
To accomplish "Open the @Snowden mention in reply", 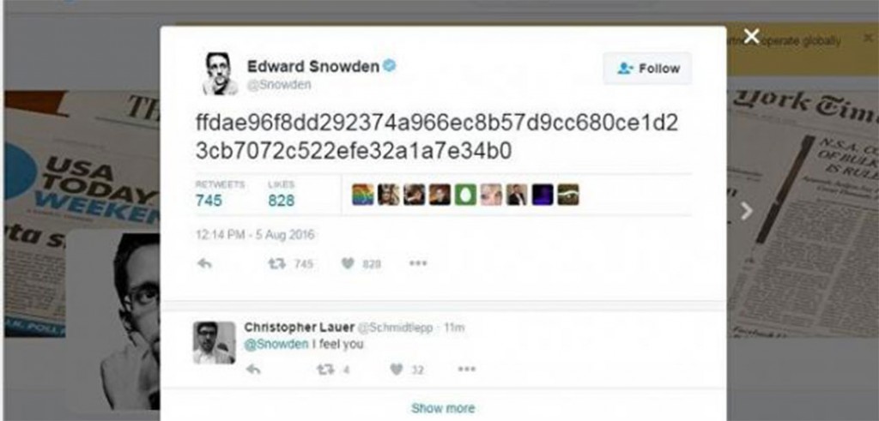I will click(276, 344).
